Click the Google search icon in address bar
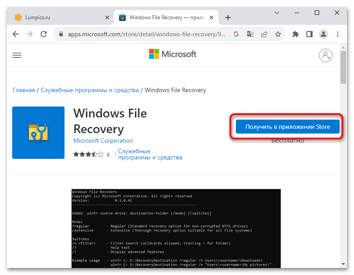The height and width of the screenshot is (275, 354). tap(236, 34)
